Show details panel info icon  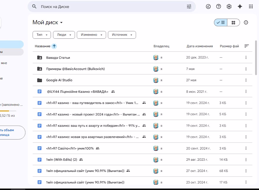tap(246, 23)
